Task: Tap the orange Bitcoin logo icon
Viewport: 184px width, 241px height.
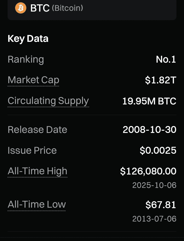Action: [x=21, y=8]
